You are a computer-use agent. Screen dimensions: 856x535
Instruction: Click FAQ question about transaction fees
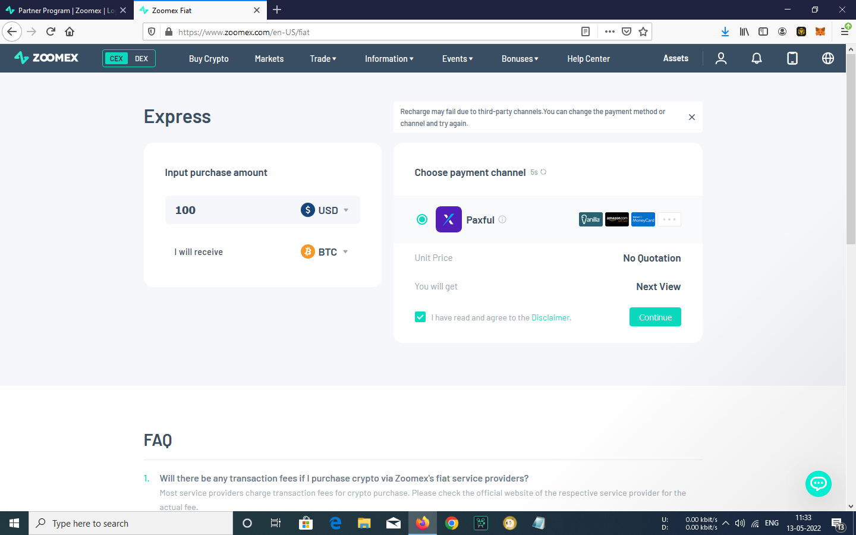pos(344,479)
